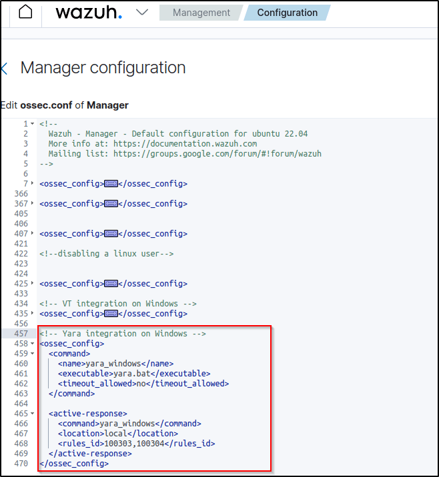Click line number 470 in the gutter
Image resolution: width=439 pixels, height=477 pixels.
pyautogui.click(x=21, y=464)
